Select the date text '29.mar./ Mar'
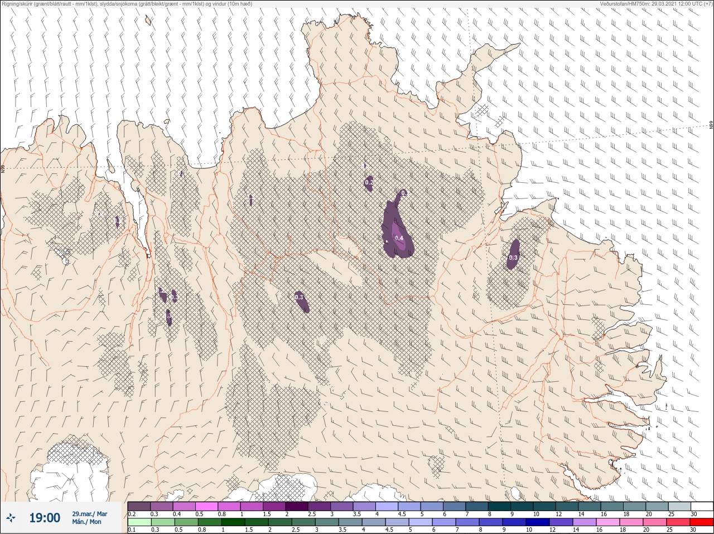The width and height of the screenshot is (714, 534). click(89, 514)
